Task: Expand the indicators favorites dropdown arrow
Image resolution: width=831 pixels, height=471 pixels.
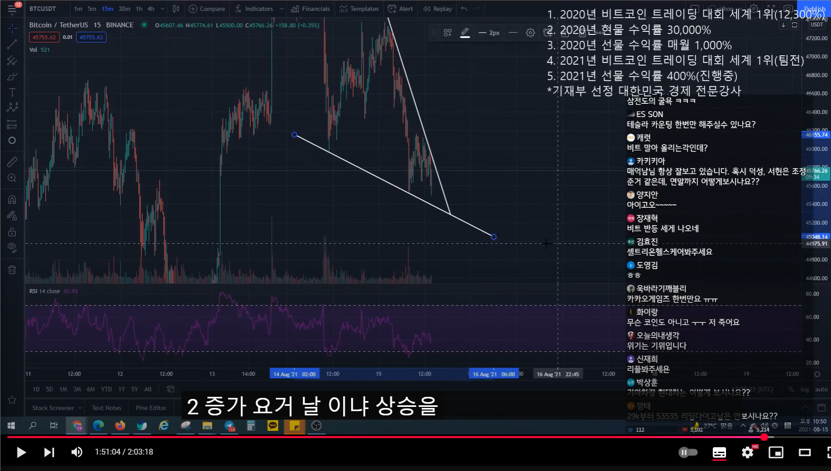Action: click(x=281, y=8)
